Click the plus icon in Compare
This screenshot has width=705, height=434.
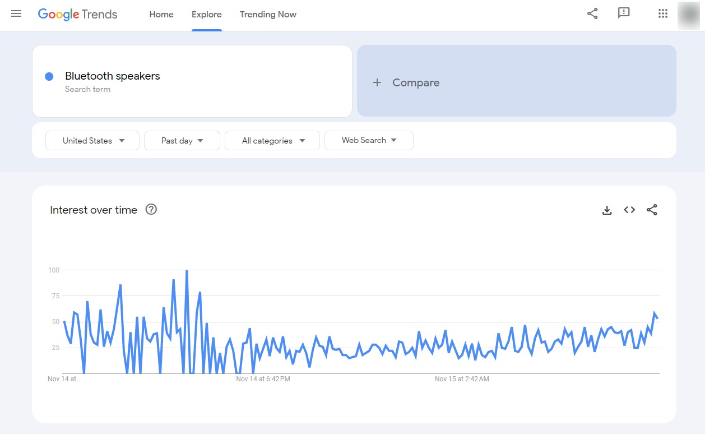click(x=377, y=82)
